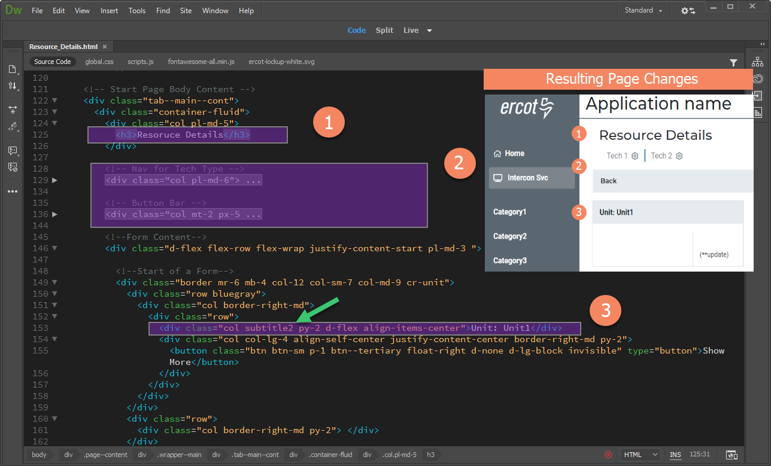Open the Open Documents file icon
The width and height of the screenshot is (771, 466).
point(13,69)
